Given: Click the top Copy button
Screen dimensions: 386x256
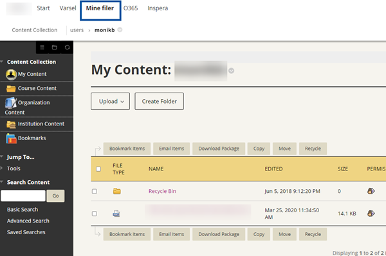Looking at the screenshot, I should [259, 149].
